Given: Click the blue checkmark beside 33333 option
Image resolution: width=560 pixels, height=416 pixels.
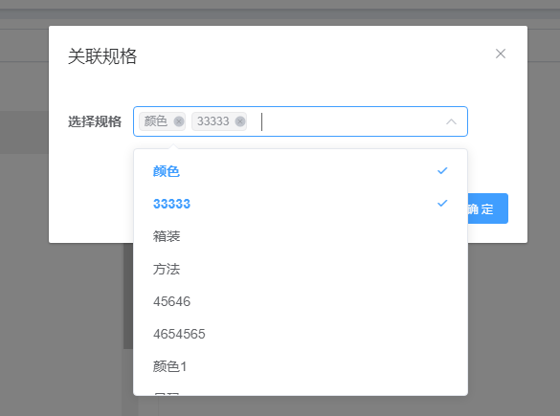Looking at the screenshot, I should tap(442, 204).
